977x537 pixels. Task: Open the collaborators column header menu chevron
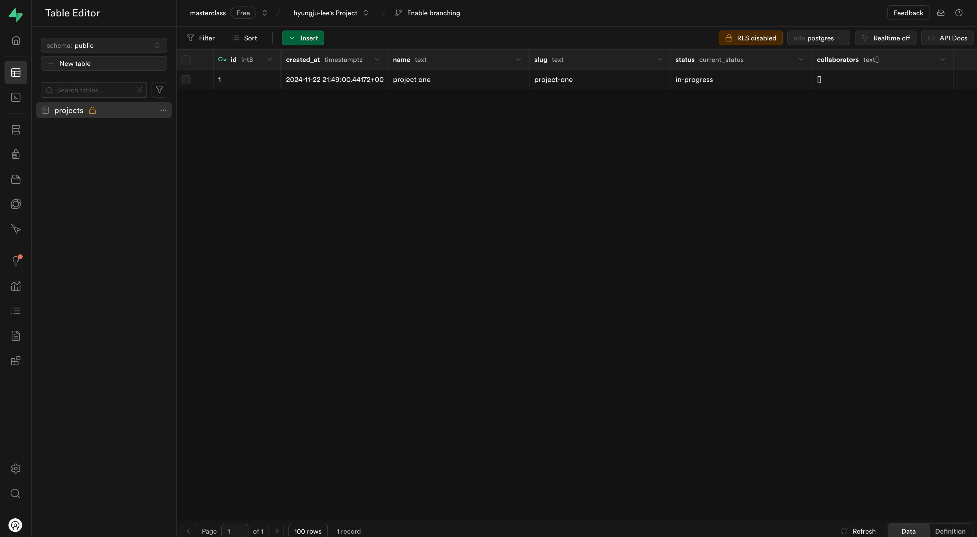(943, 60)
